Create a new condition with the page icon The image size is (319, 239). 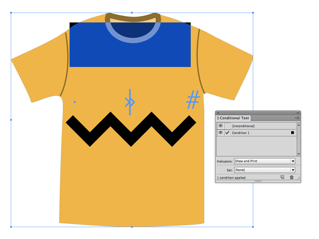(x=282, y=177)
